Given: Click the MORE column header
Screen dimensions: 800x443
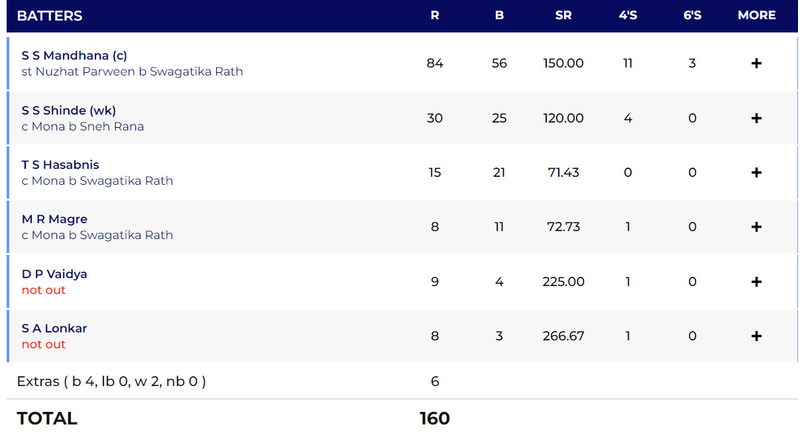Looking at the screenshot, I should (756, 15).
